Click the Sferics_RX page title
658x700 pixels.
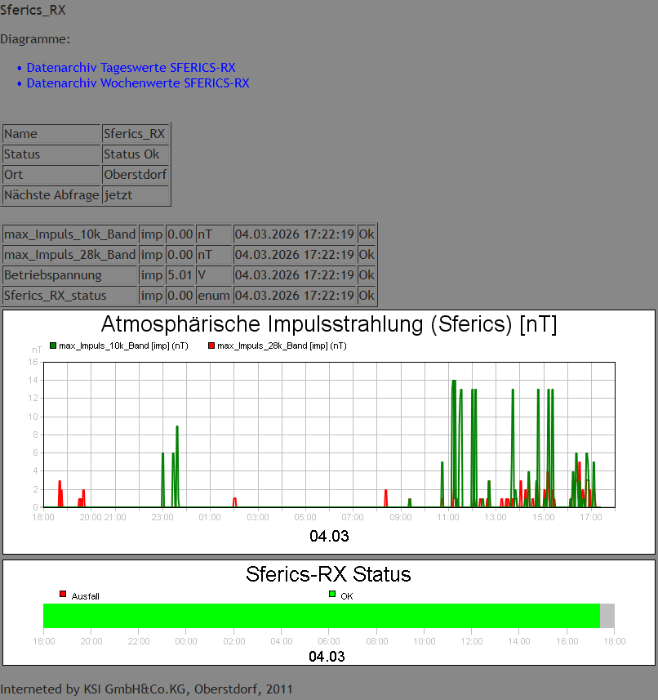click(33, 10)
